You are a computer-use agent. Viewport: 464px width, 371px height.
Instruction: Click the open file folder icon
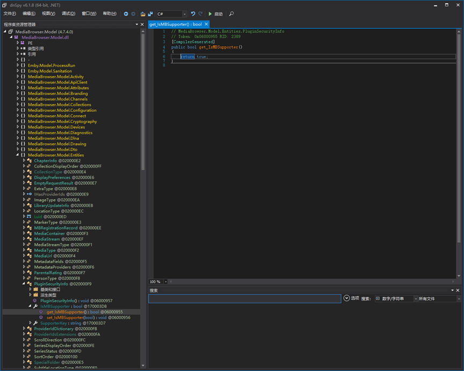click(143, 14)
